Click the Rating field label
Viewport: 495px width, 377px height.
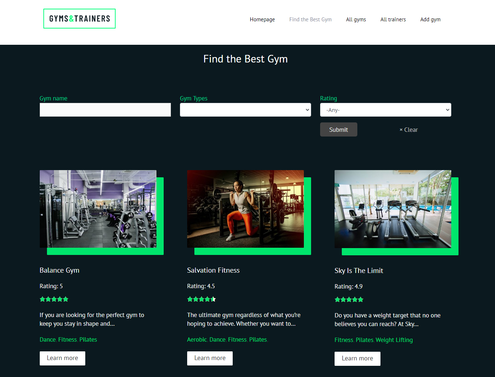pyautogui.click(x=328, y=98)
